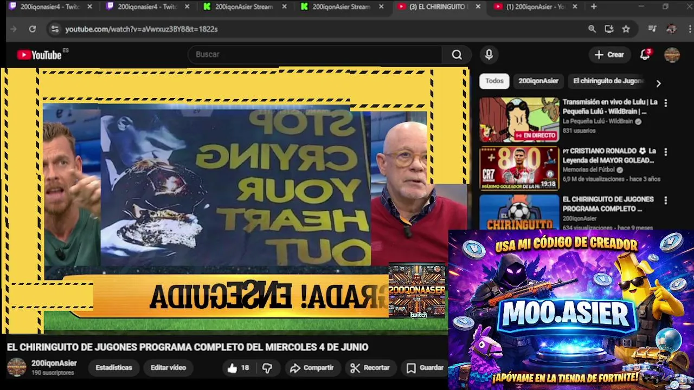
Task: Open EL CHIRINGUITO DE JUGONES PROGRAMA COMPLETO link
Action: click(608, 204)
